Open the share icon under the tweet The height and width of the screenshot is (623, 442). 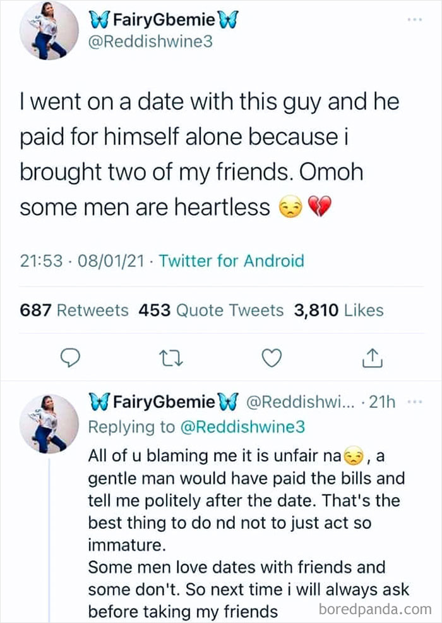(x=371, y=358)
